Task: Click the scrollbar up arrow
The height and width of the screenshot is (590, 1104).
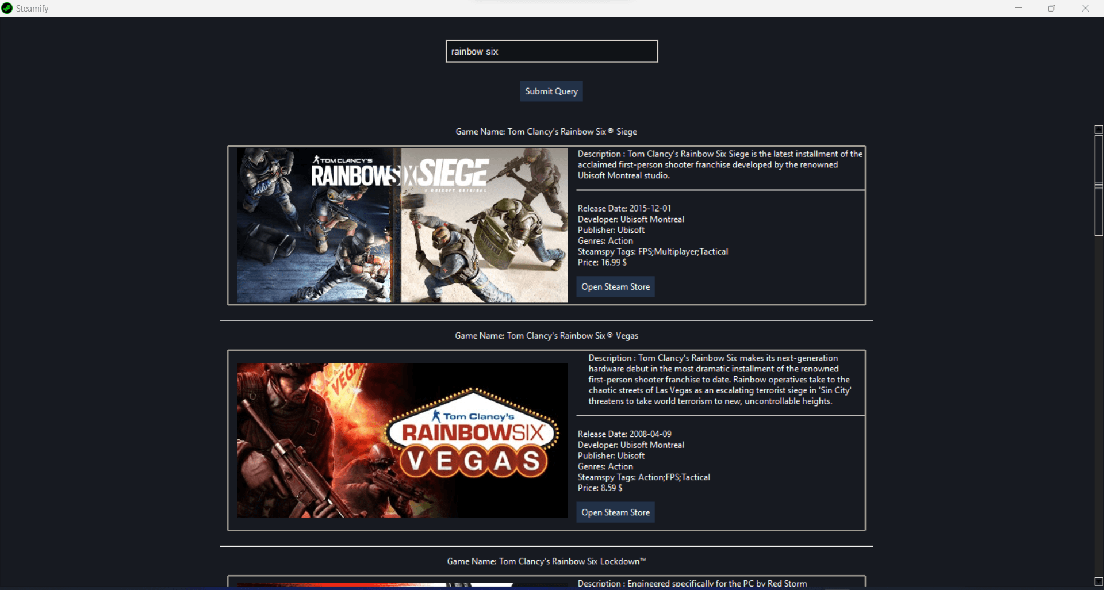Action: tap(1099, 129)
